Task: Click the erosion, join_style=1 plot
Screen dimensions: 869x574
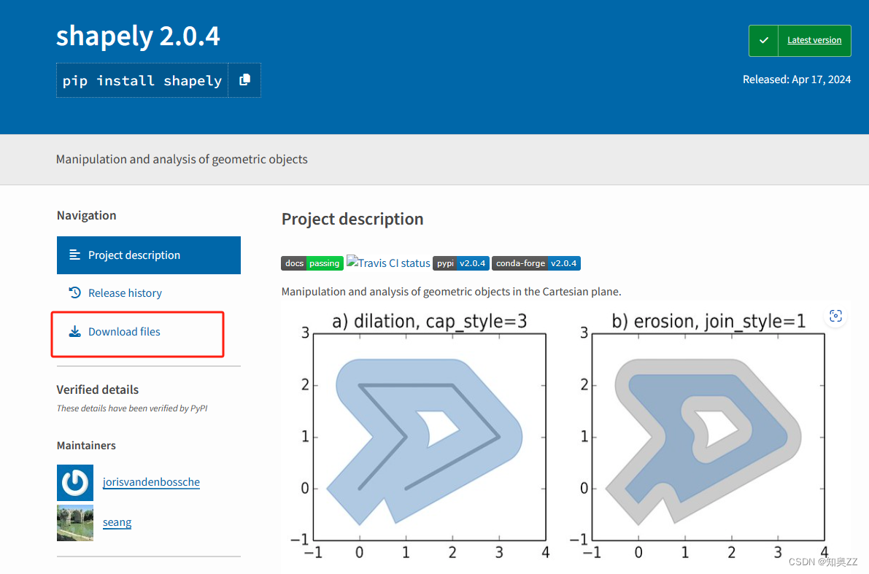Action: [708, 437]
